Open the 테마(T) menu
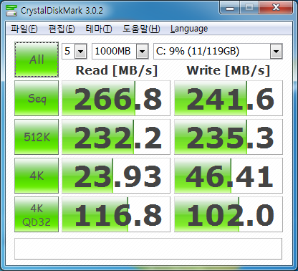The image size is (298, 271). (99, 29)
